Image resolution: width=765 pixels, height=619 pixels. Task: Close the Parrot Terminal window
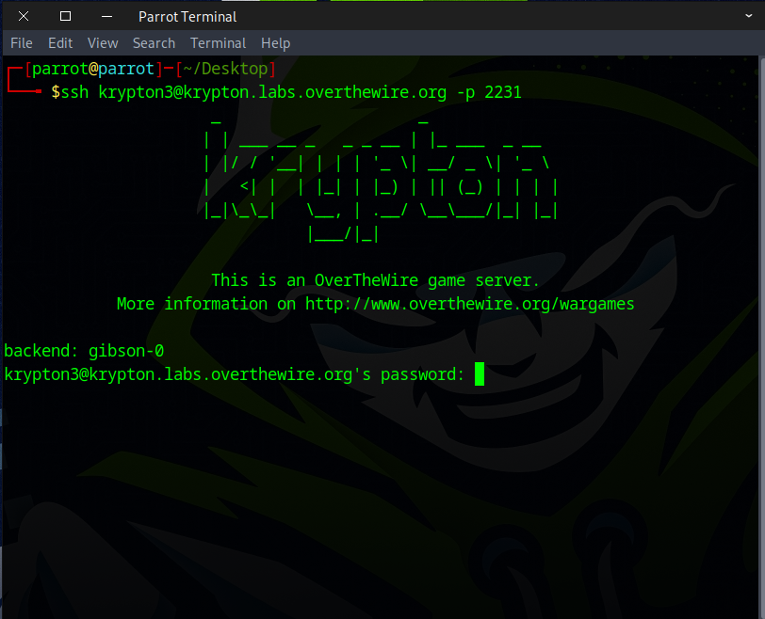click(x=24, y=16)
